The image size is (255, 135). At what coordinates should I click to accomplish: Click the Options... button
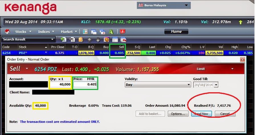178,114
